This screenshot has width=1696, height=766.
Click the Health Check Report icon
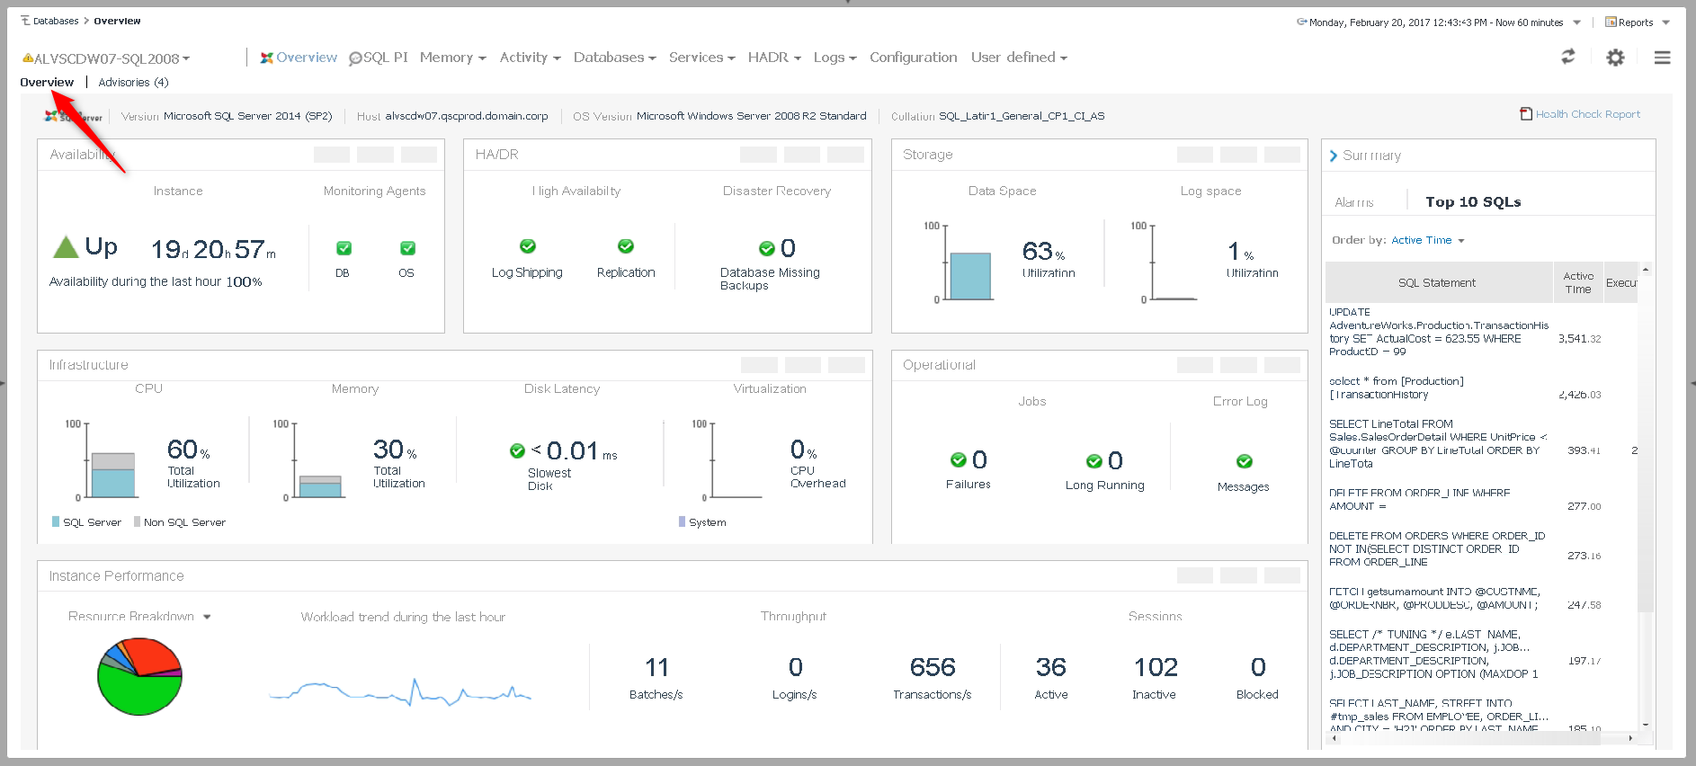[x=1526, y=114]
